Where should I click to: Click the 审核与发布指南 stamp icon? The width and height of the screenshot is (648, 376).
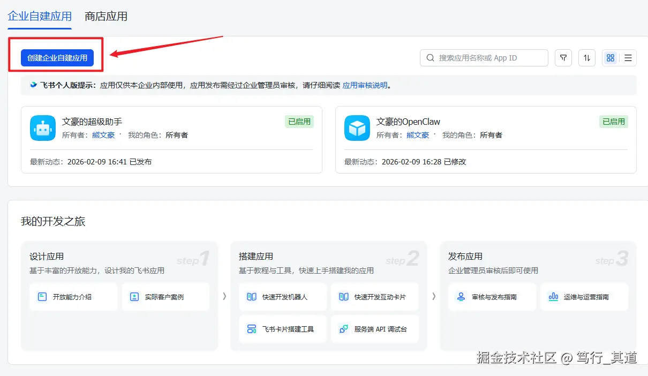point(461,297)
